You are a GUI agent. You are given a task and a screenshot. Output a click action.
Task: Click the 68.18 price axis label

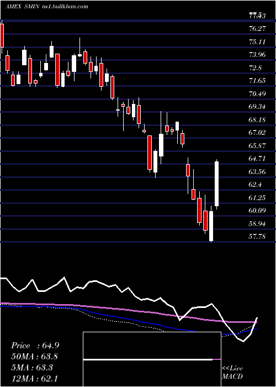pyautogui.click(x=257, y=120)
